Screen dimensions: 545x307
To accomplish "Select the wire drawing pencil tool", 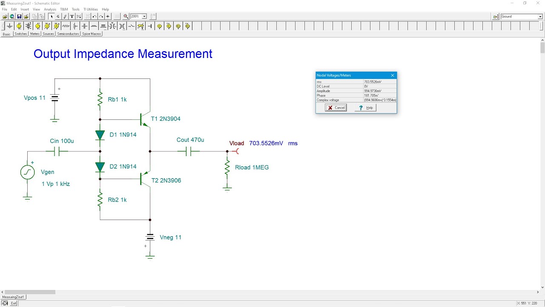I will 65,16.
